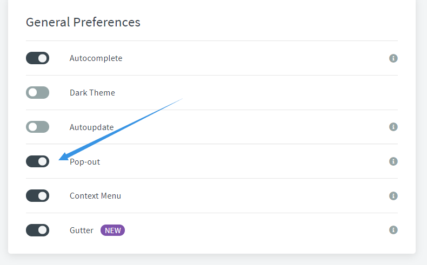Click the purple NEW badge
This screenshot has height=265, width=427.
pyautogui.click(x=112, y=230)
